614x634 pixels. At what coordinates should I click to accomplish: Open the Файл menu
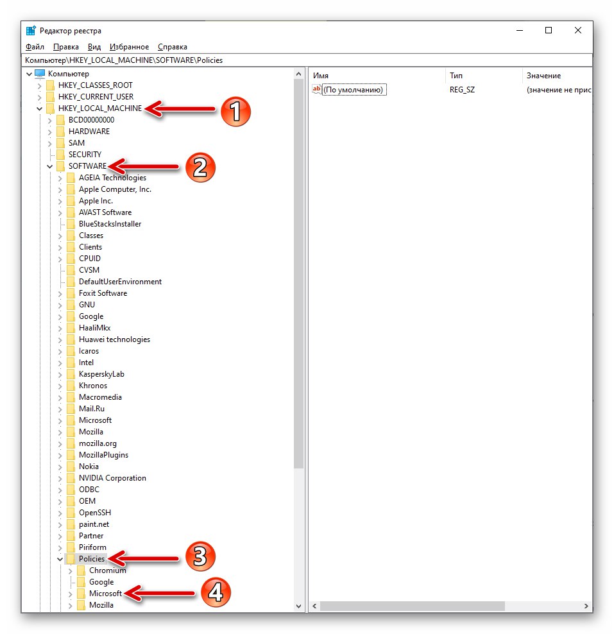[35, 47]
